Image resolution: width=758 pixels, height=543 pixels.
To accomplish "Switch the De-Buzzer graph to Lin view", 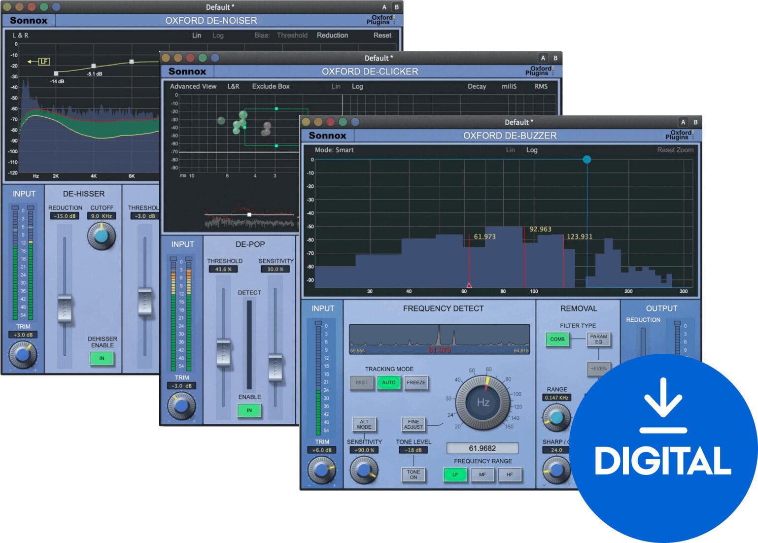I will point(510,150).
